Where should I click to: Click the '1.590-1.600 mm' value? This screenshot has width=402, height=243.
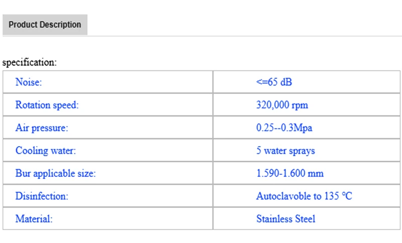click(289, 174)
